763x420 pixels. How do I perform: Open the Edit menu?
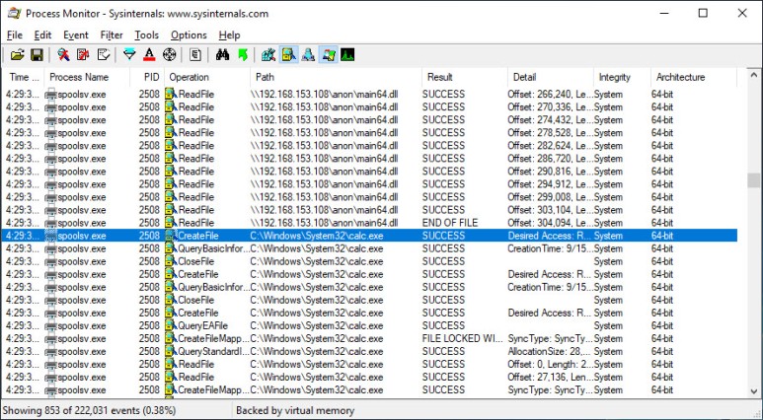coord(42,35)
